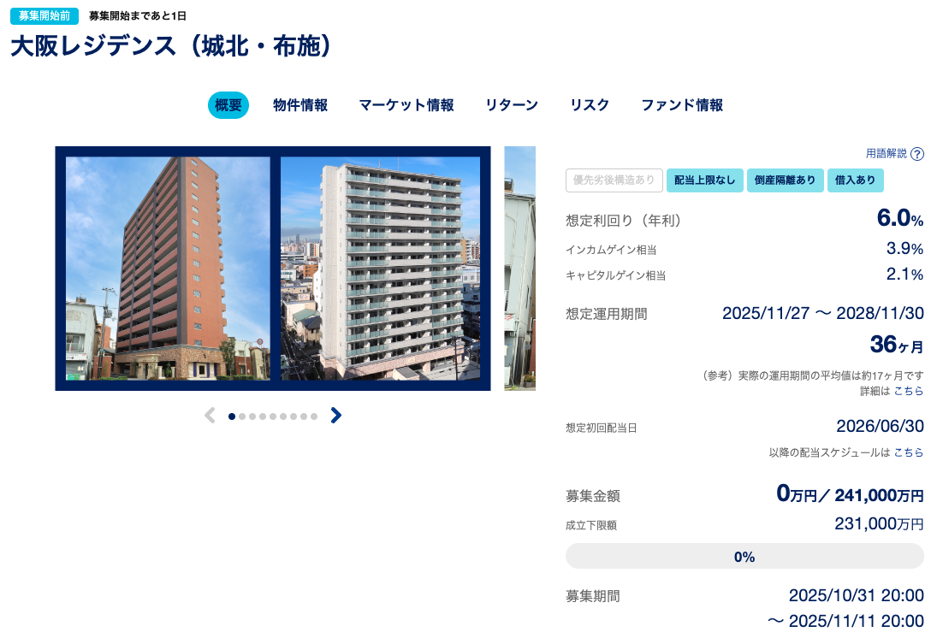Click the brown apartment building photo
931x638 pixels.
coord(168,269)
